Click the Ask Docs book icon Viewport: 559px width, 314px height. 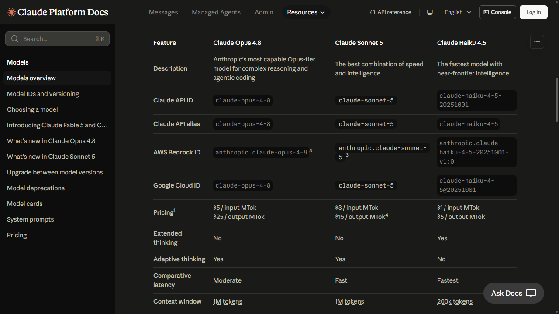531,293
